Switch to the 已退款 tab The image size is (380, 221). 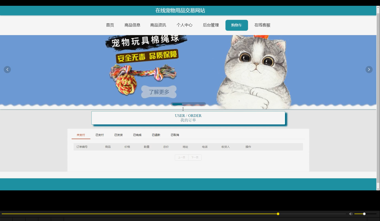point(156,135)
